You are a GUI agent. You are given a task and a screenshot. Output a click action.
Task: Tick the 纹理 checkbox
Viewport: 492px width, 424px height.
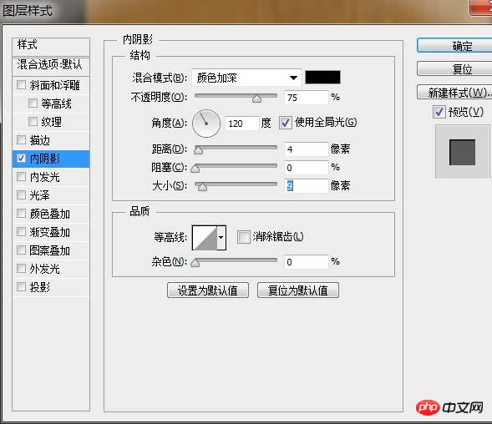(x=33, y=121)
